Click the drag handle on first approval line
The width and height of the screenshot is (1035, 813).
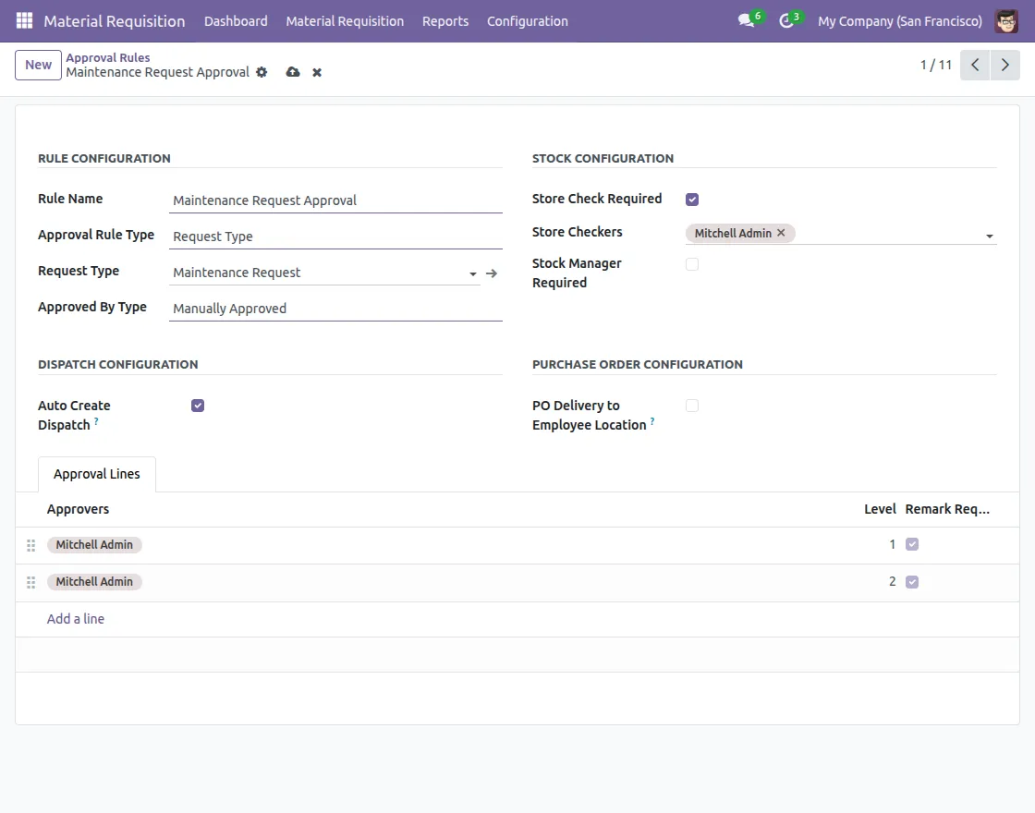pos(30,544)
